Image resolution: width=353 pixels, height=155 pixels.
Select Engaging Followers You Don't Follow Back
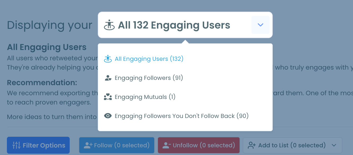pos(182,116)
